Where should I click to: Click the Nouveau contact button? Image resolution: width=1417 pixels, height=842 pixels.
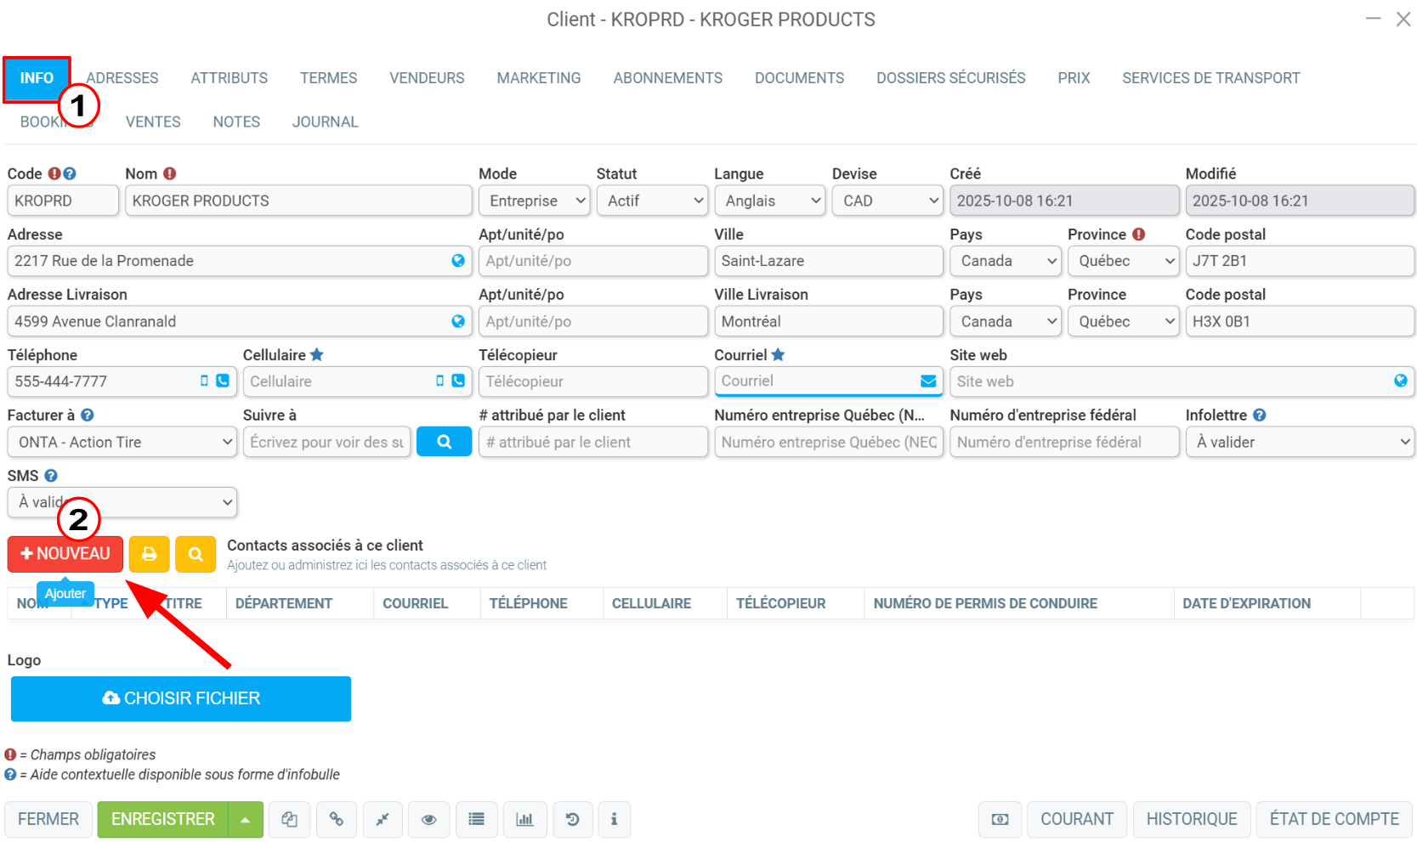65,554
